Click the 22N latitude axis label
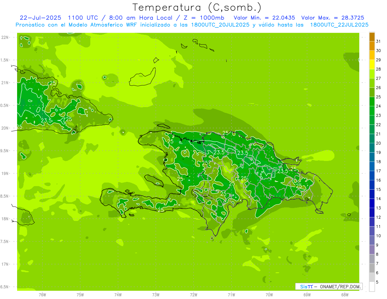 click(x=5, y=37)
